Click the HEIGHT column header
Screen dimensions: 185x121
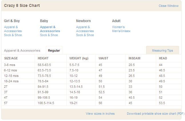pos(43,58)
